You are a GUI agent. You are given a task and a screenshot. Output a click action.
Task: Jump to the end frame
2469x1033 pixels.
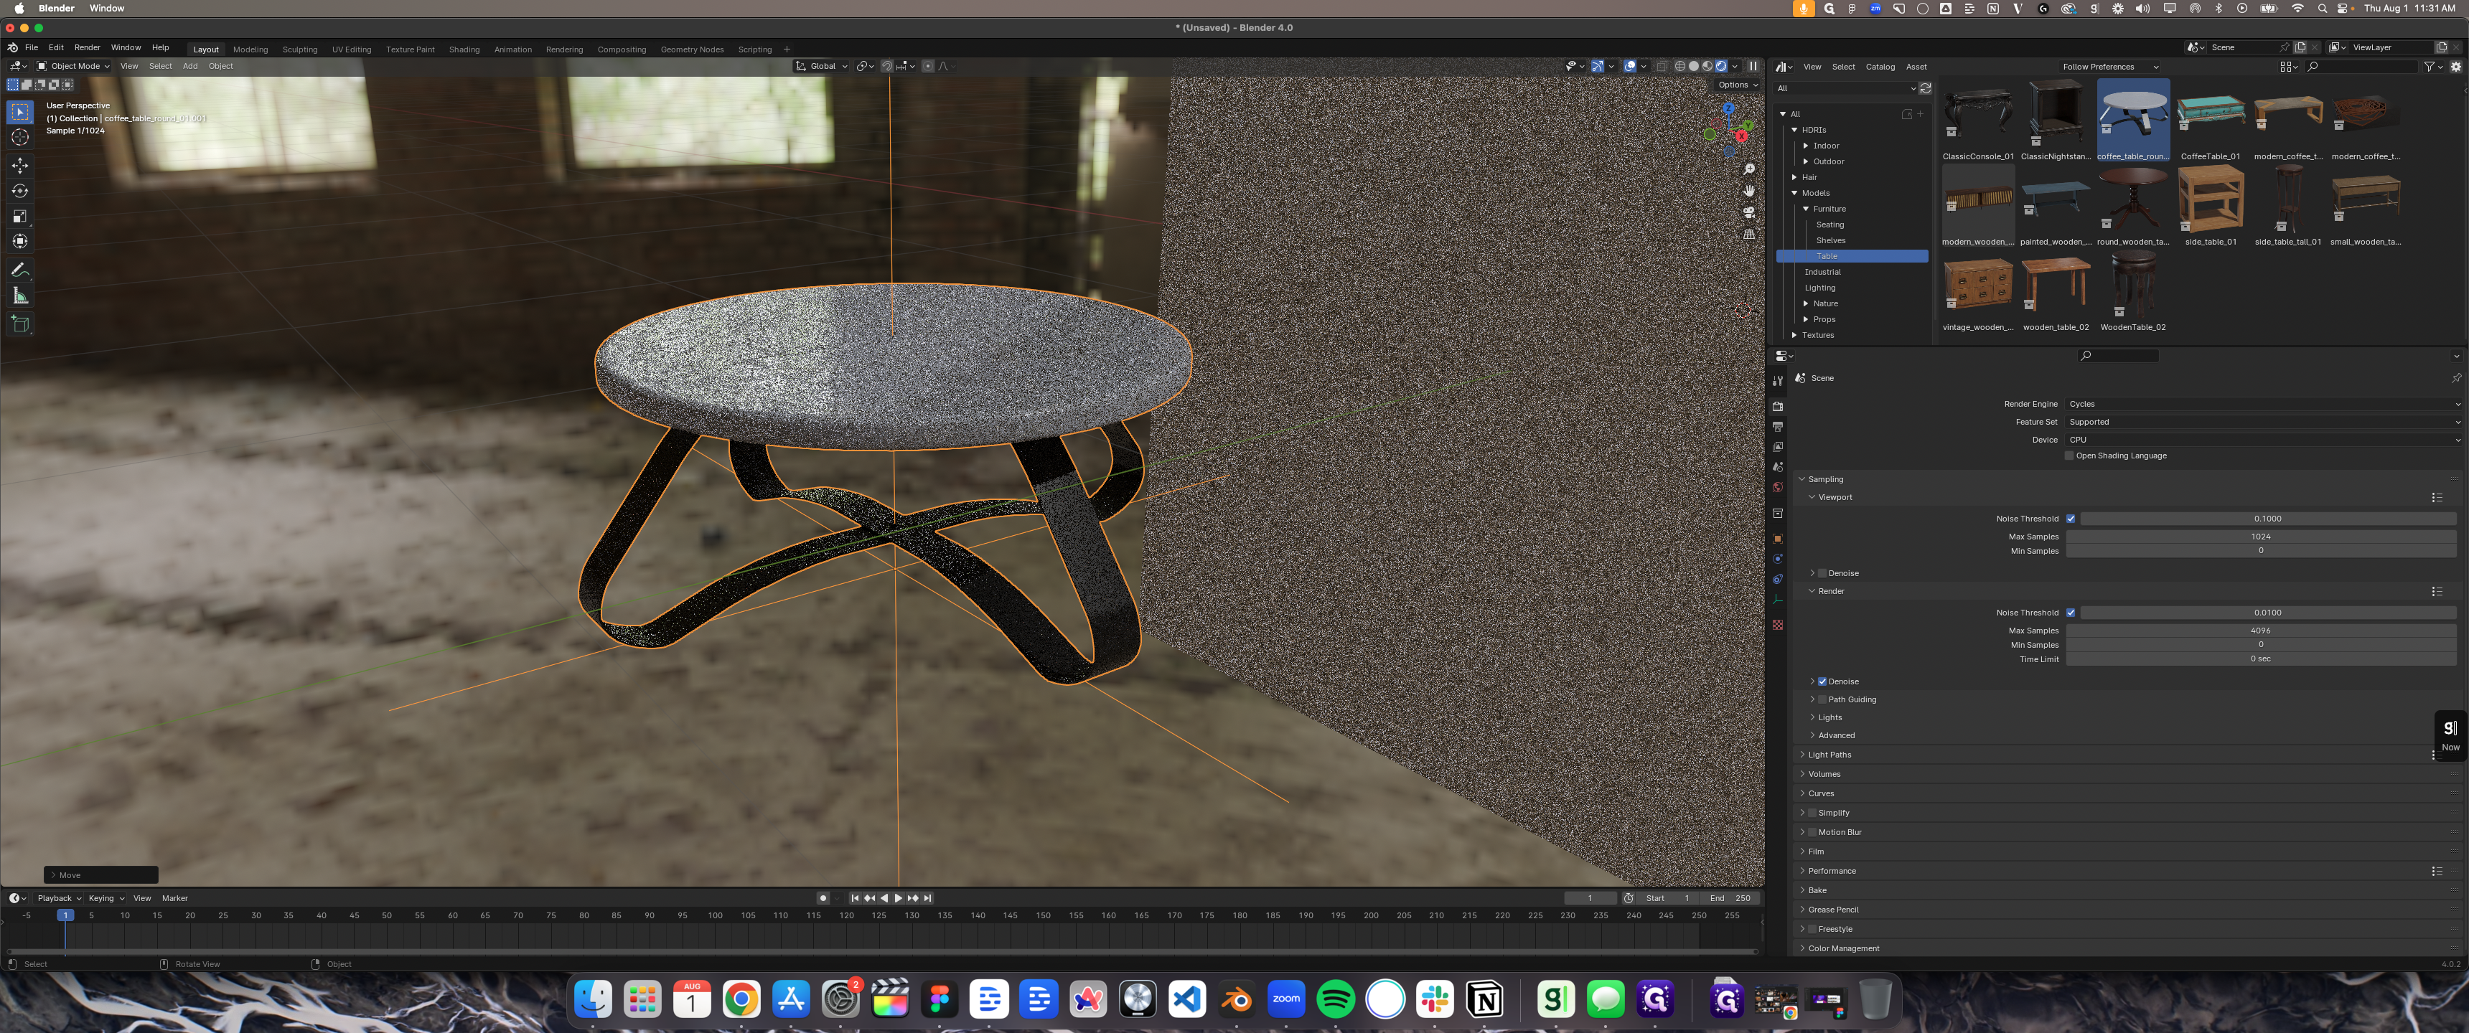(928, 898)
